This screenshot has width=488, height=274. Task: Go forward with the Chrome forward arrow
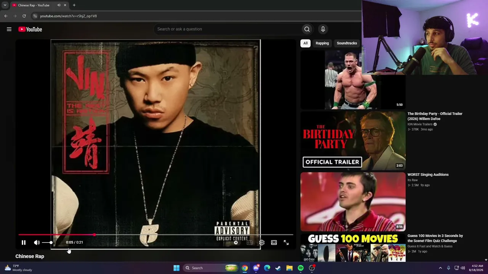15,16
